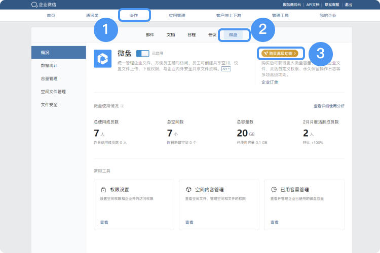The height and width of the screenshot is (253, 380).
Task: Open the 首页 menu tab
Action: coord(51,16)
